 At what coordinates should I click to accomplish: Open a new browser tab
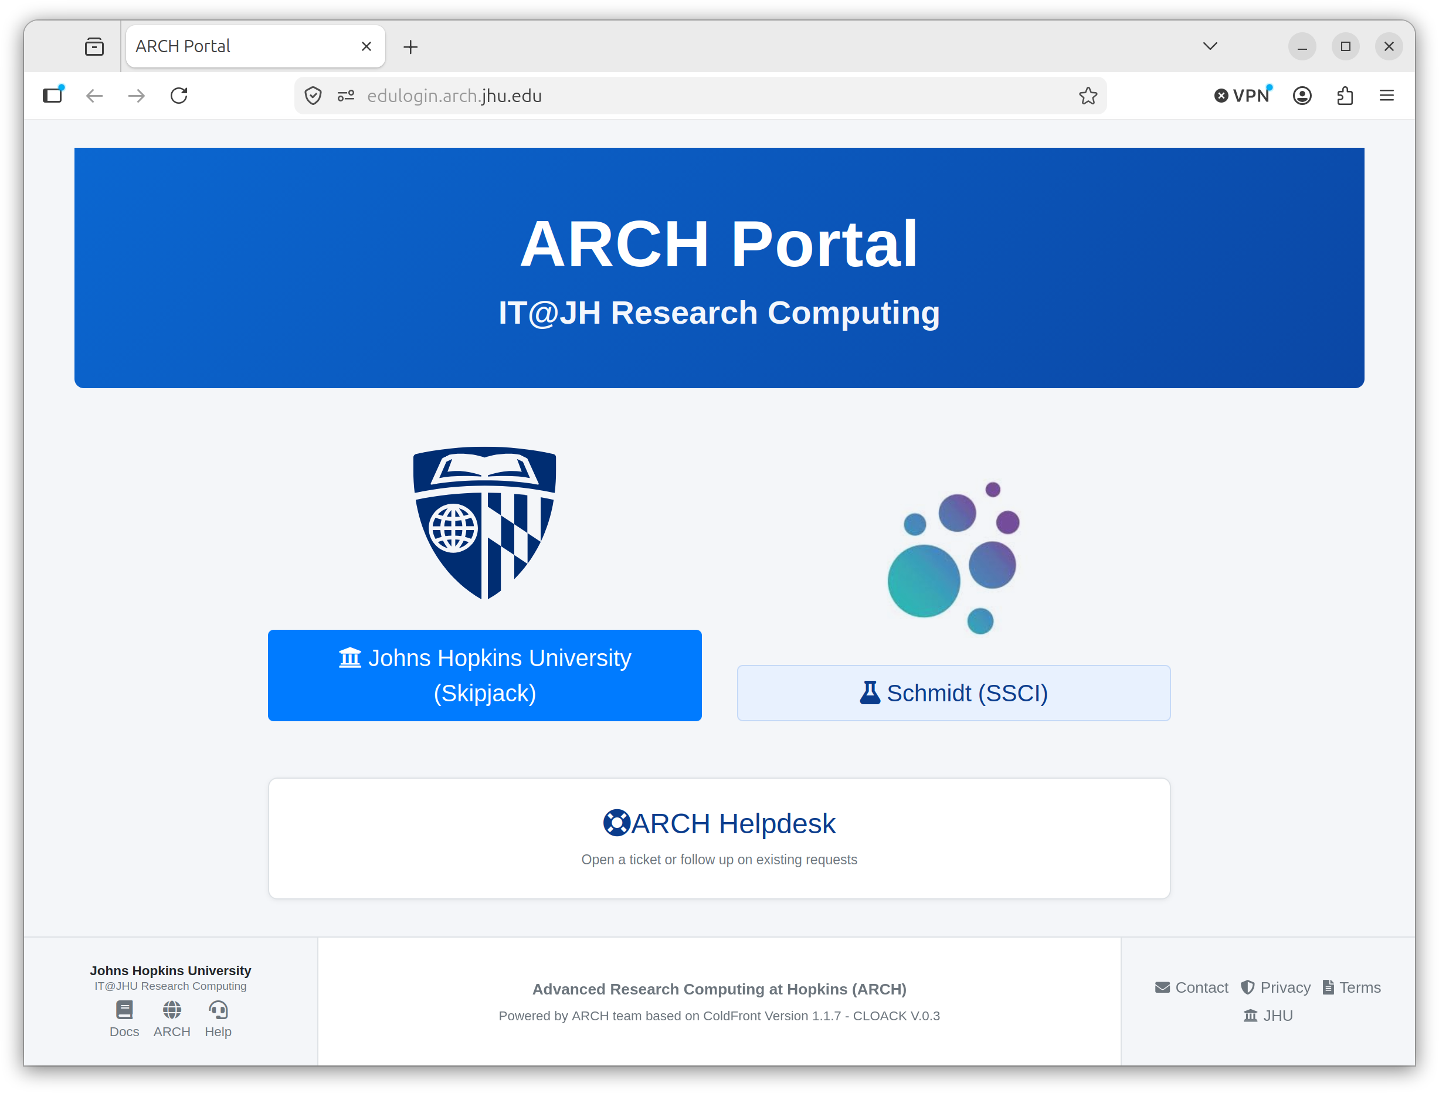[410, 47]
